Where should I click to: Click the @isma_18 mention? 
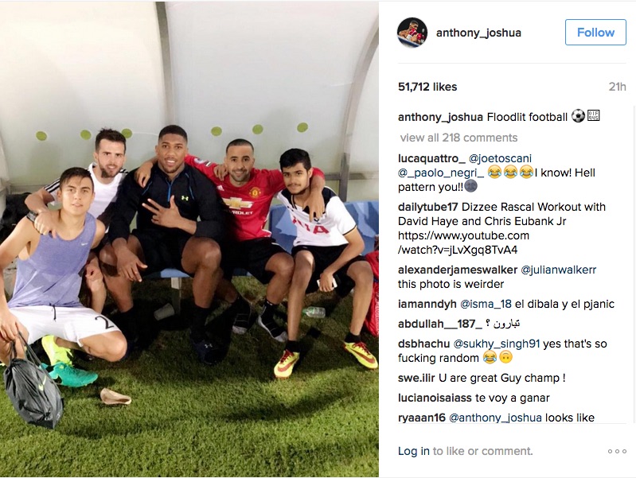[486, 304]
